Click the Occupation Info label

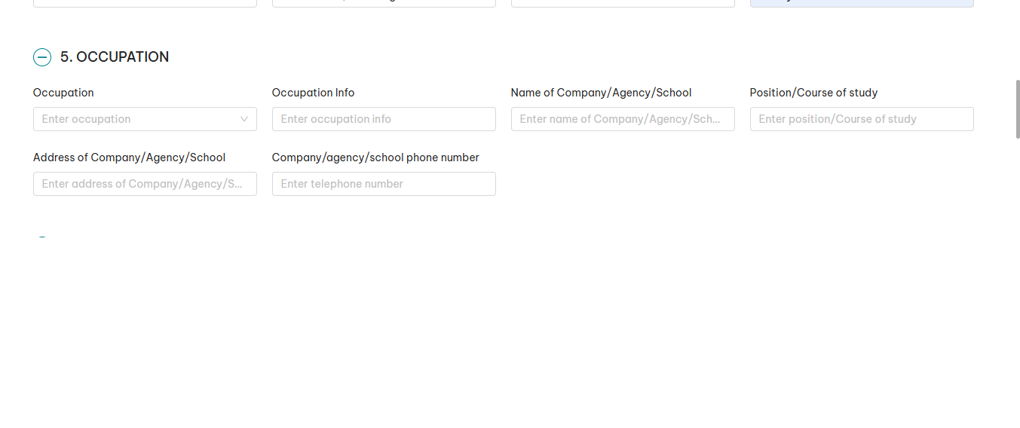pos(313,93)
